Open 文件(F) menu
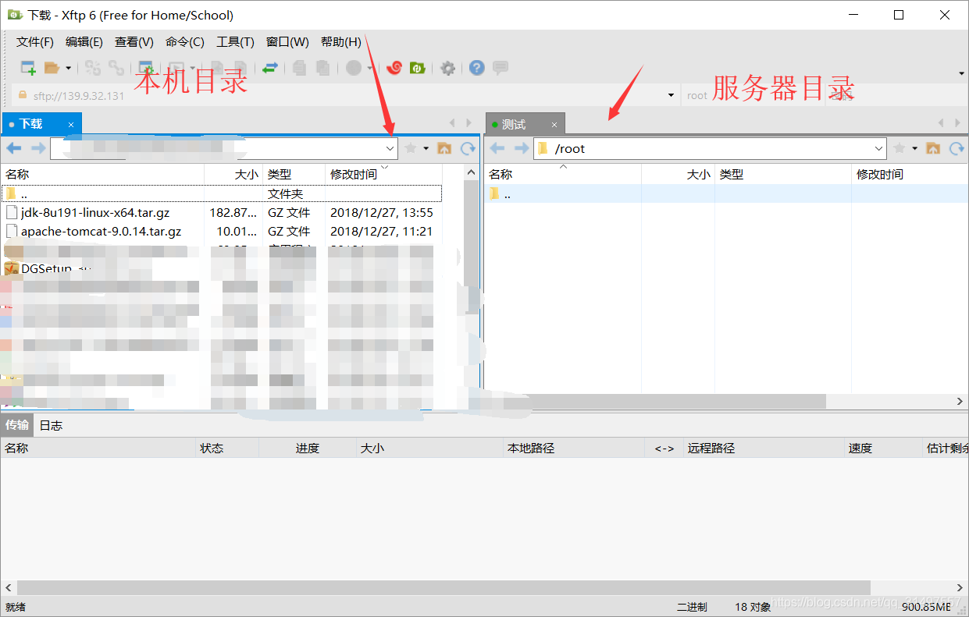 pos(35,42)
